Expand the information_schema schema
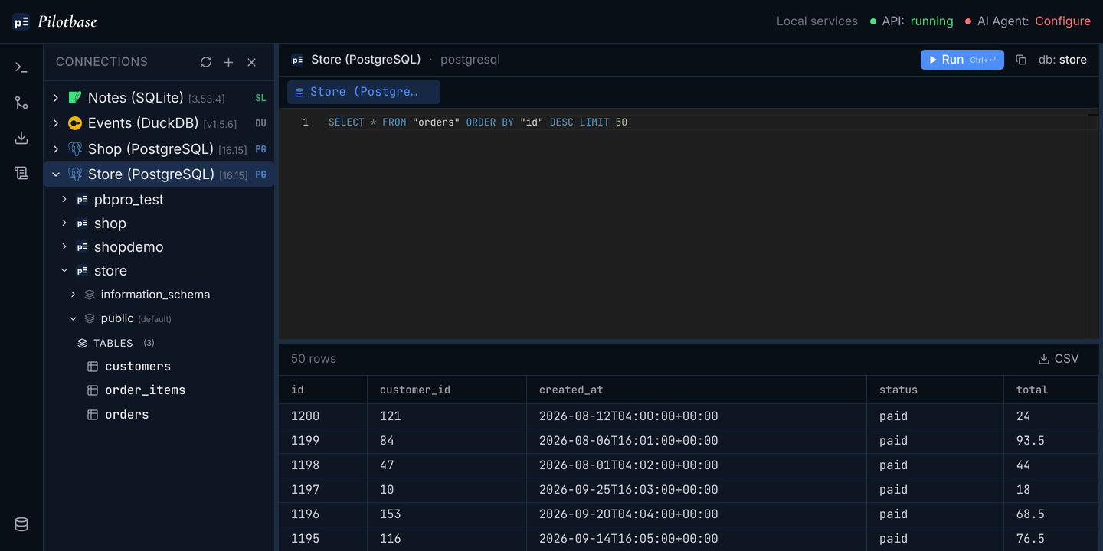This screenshot has width=1103, height=551. coord(74,295)
